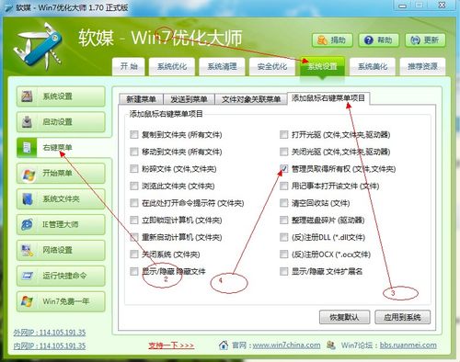Tick (反)注册OCX checkbox
Viewport: 460px width, 362px height.
pyautogui.click(x=284, y=255)
